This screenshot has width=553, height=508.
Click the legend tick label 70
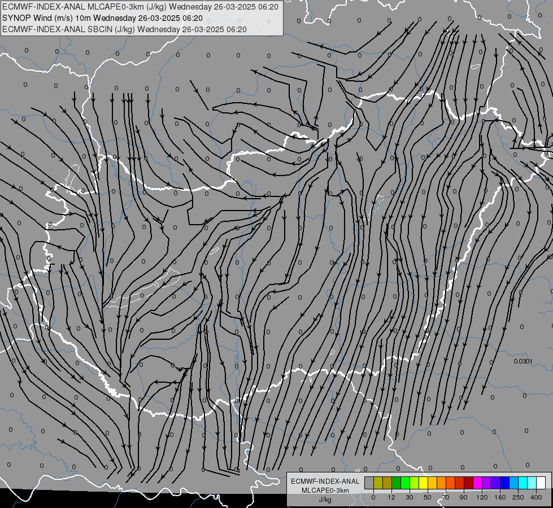tap(446, 497)
